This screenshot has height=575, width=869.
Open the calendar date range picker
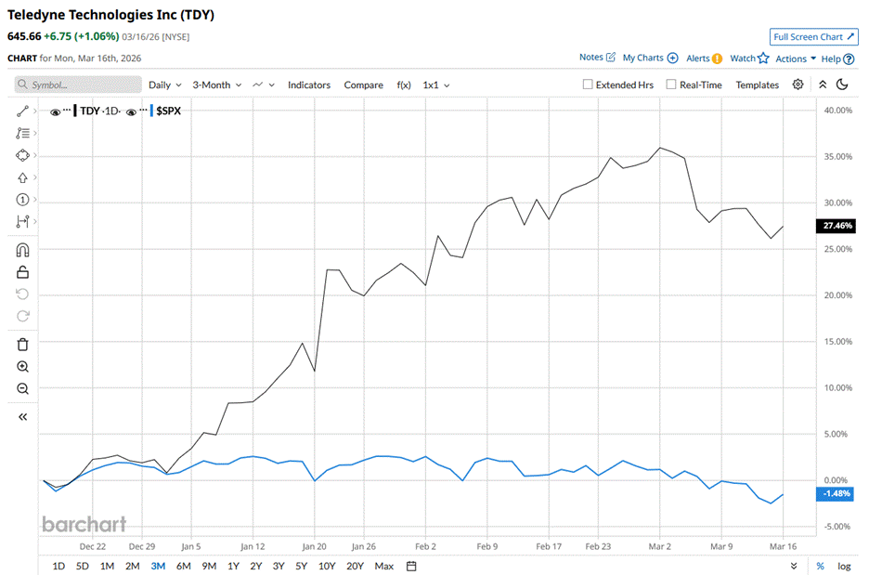[x=411, y=566]
